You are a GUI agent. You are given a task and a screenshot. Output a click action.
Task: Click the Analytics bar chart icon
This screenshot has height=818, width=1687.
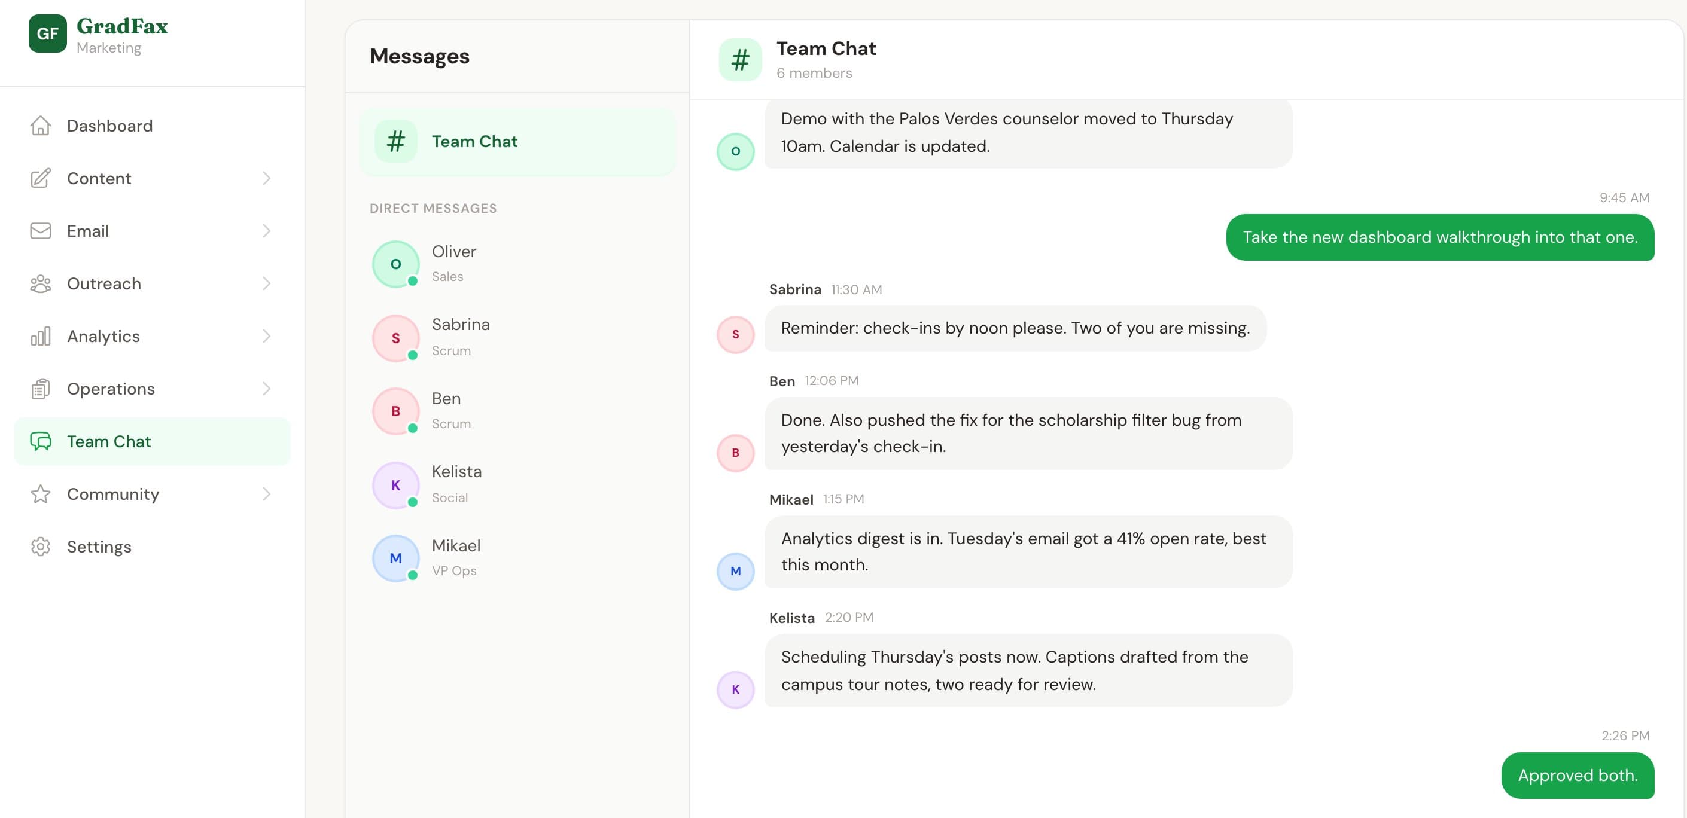coord(41,337)
